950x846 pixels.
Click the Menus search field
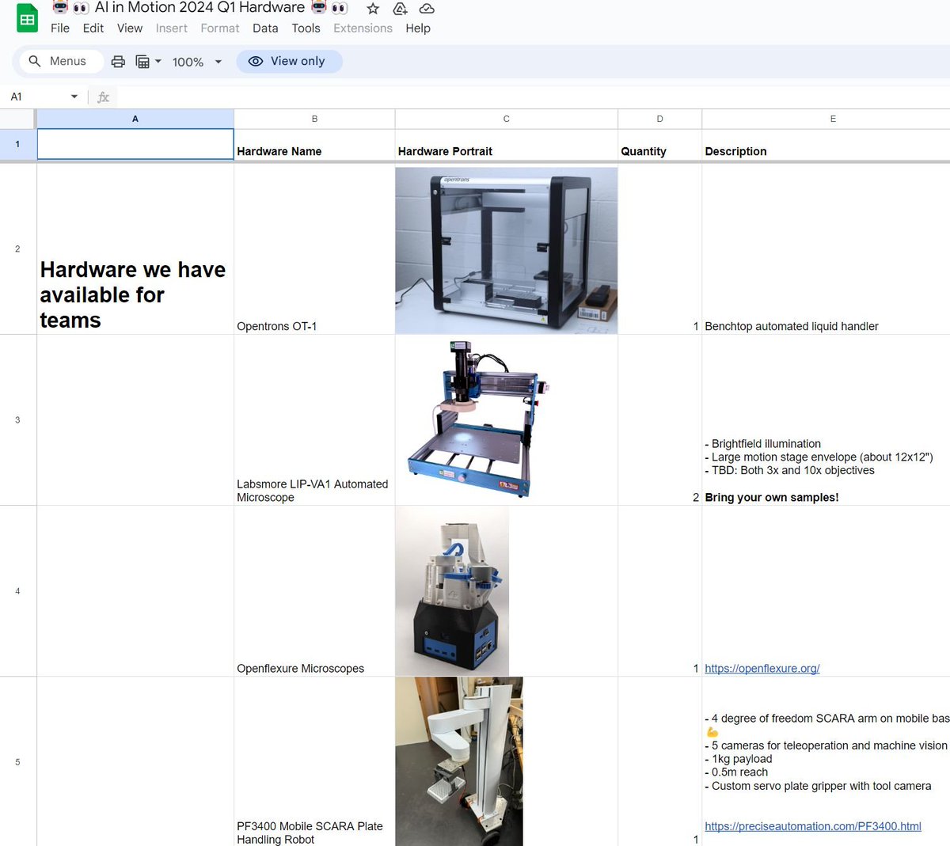(x=62, y=61)
